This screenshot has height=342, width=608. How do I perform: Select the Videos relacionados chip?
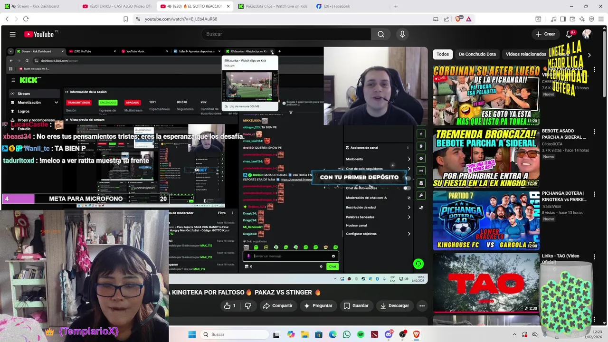click(526, 54)
